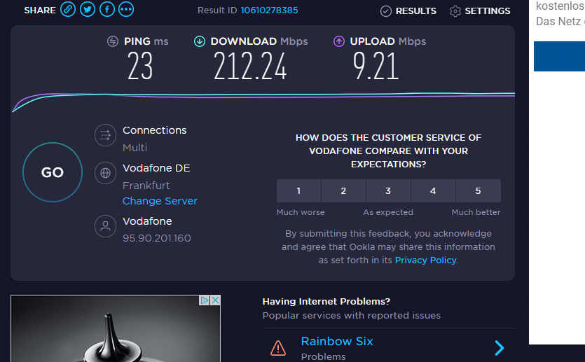This screenshot has height=362, width=585.
Task: Click the ping icon
Action: [x=113, y=41]
